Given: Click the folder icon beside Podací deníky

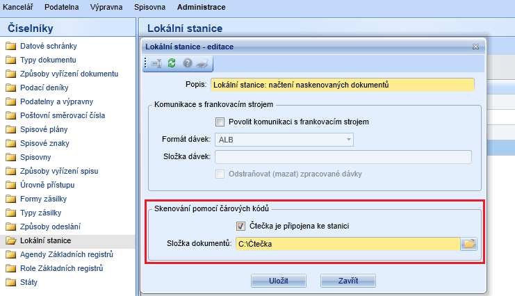Looking at the screenshot, I should (11, 88).
